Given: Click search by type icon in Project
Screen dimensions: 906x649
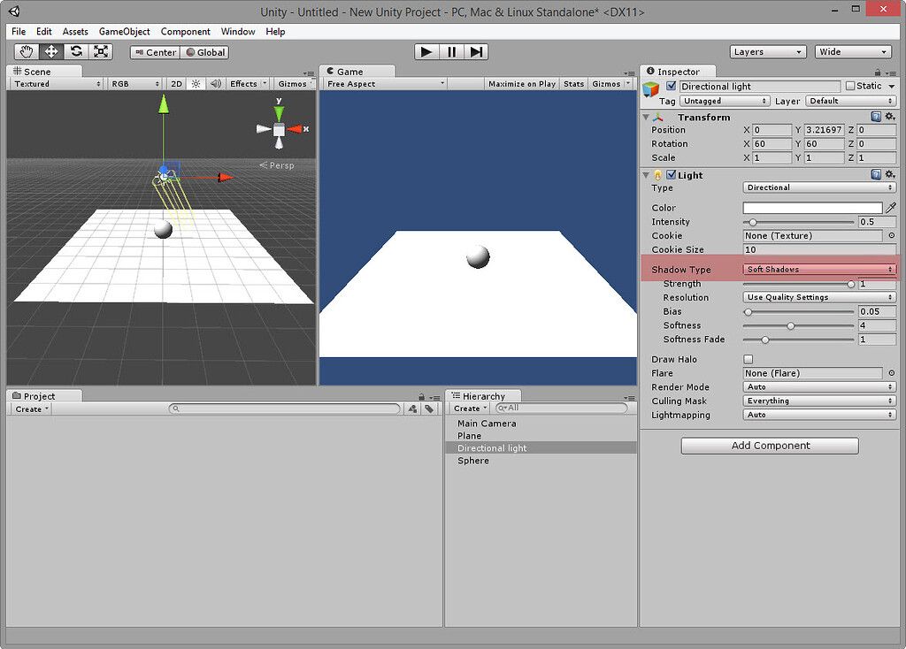Looking at the screenshot, I should [x=412, y=408].
